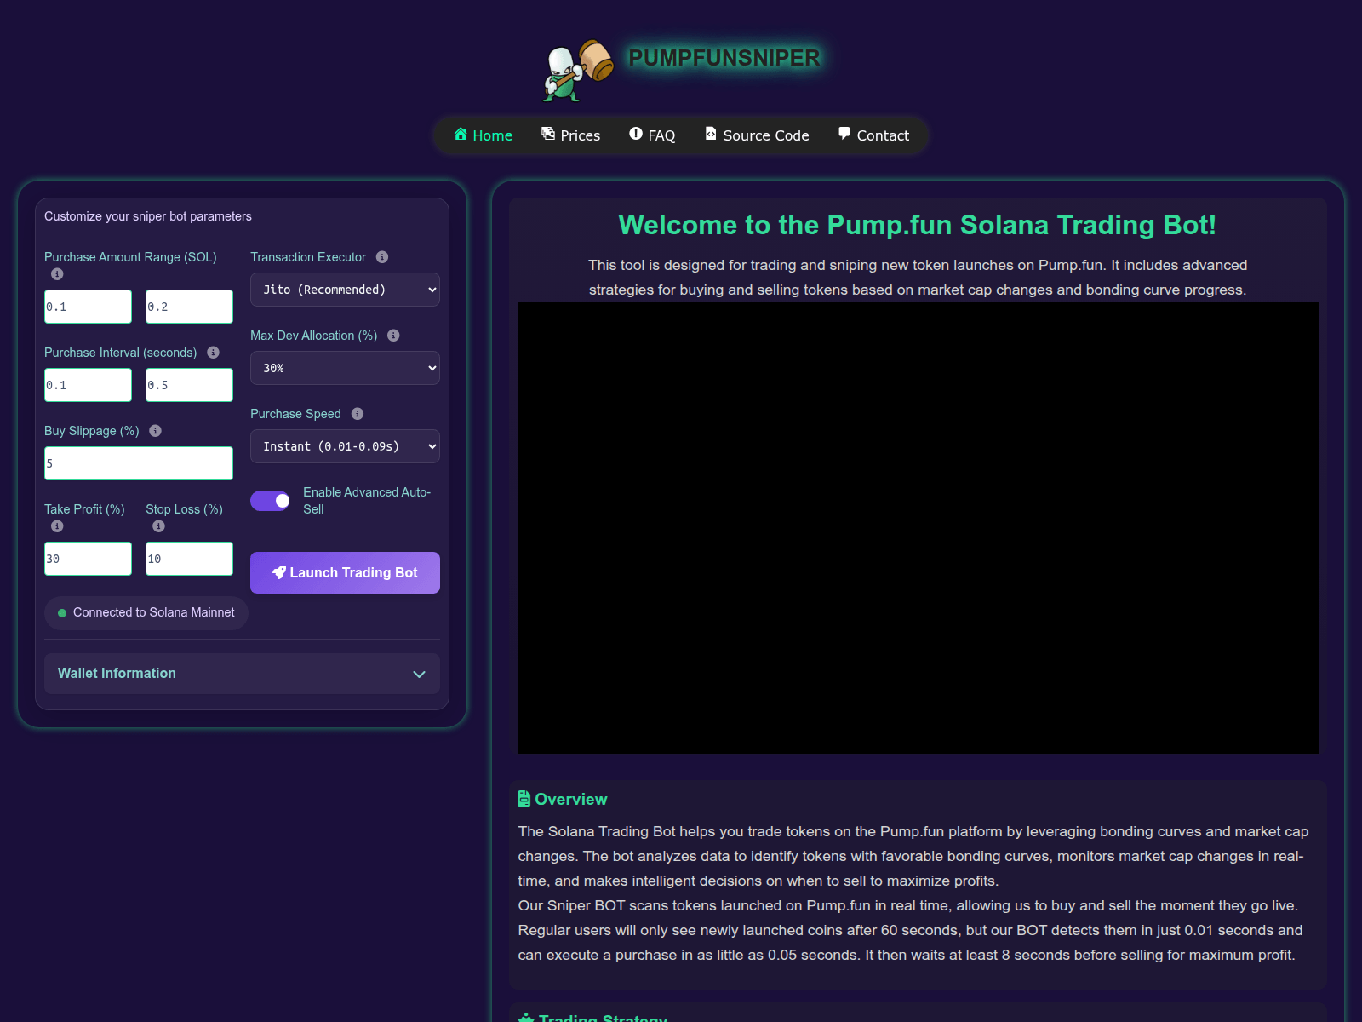This screenshot has width=1362, height=1022.
Task: Click info icon for Purchase Amount Range
Action: (57, 274)
